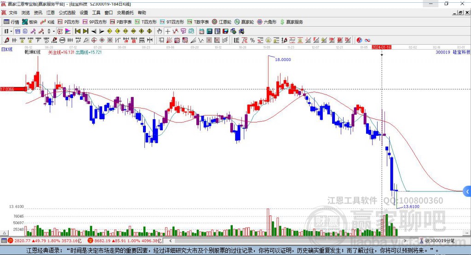Open the P数字表 tool
This screenshot has width=471, height=255.
(121, 22)
